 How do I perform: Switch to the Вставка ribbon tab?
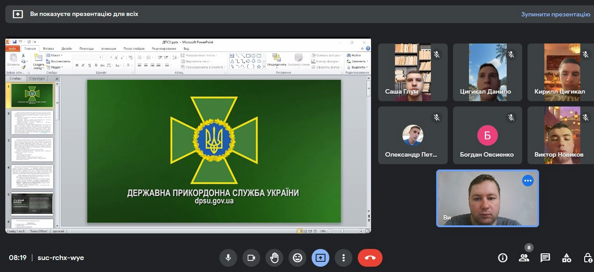49,49
